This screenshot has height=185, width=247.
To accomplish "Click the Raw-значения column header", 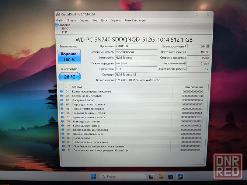I will coord(194,87).
